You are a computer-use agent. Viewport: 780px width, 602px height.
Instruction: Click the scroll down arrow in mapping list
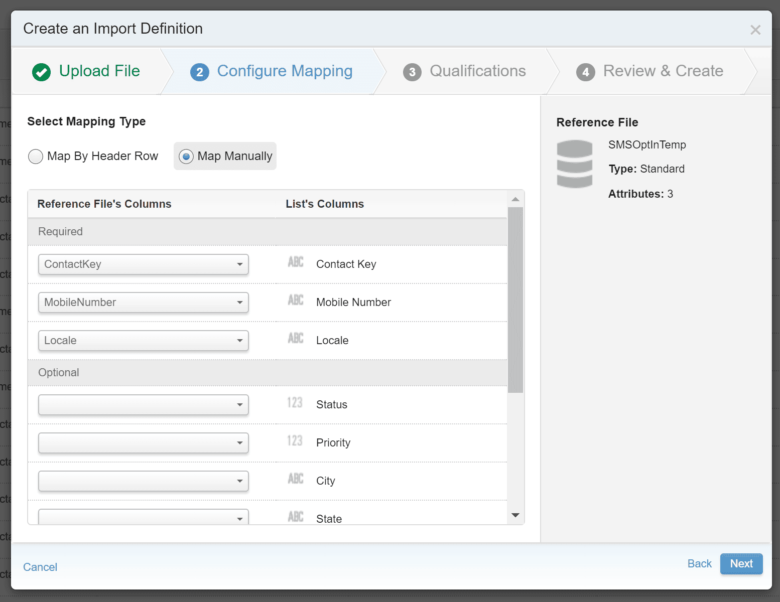coord(515,515)
